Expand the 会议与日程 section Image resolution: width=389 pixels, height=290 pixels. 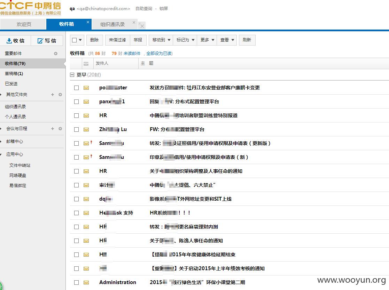click(x=1, y=129)
